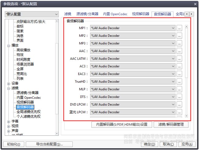This screenshot has width=200, height=151.
Task: Click the ellipsis button beside AAC decoder
Action: (x=179, y=51)
